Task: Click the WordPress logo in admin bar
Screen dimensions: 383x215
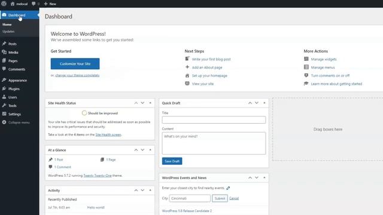Action: pos(4,4)
